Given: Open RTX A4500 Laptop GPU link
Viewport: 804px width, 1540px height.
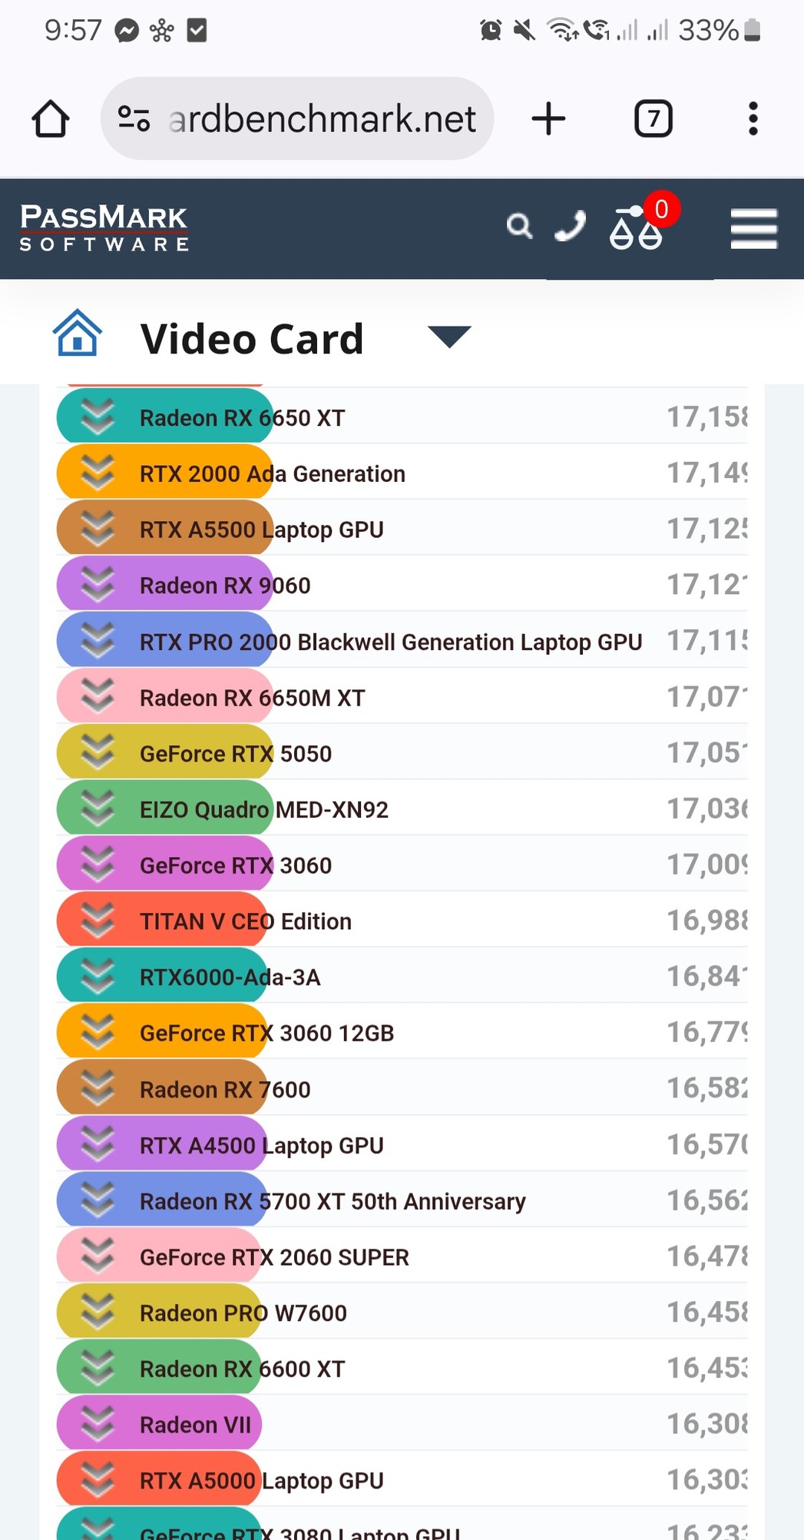Looking at the screenshot, I should point(261,1145).
